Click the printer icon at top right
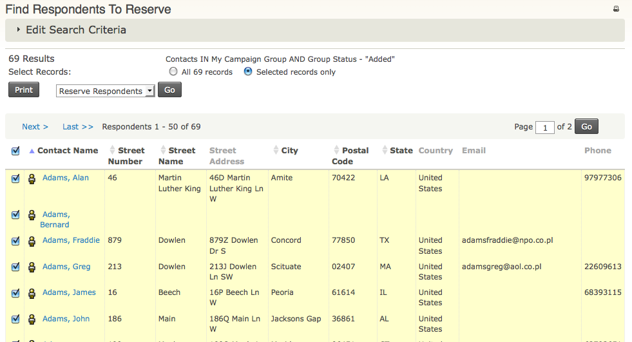 click(616, 9)
